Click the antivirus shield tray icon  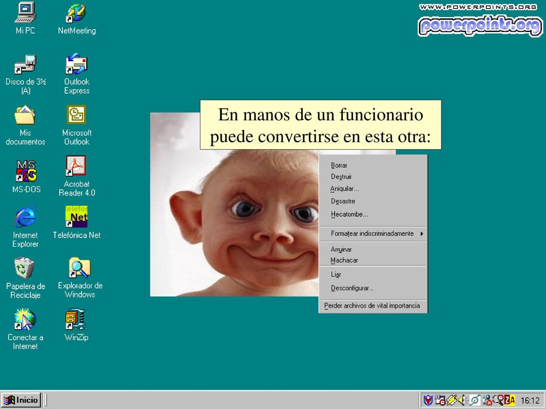(x=428, y=400)
